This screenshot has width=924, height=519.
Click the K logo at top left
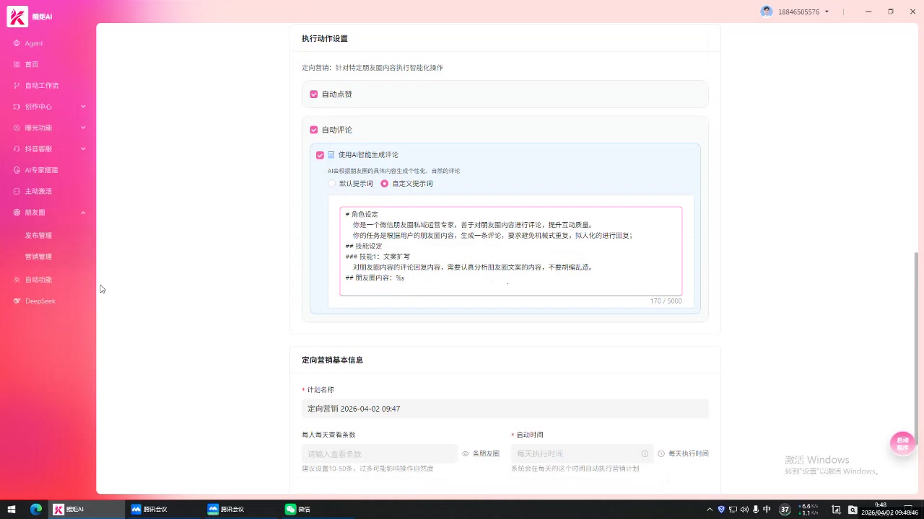tap(17, 16)
